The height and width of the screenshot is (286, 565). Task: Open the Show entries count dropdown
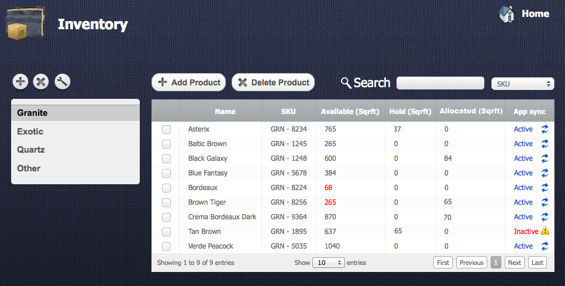[328, 263]
